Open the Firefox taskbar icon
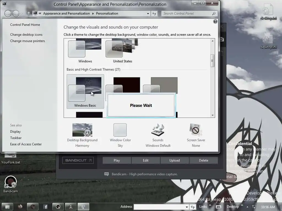Screen dimensions: 282x211 [20, 207]
